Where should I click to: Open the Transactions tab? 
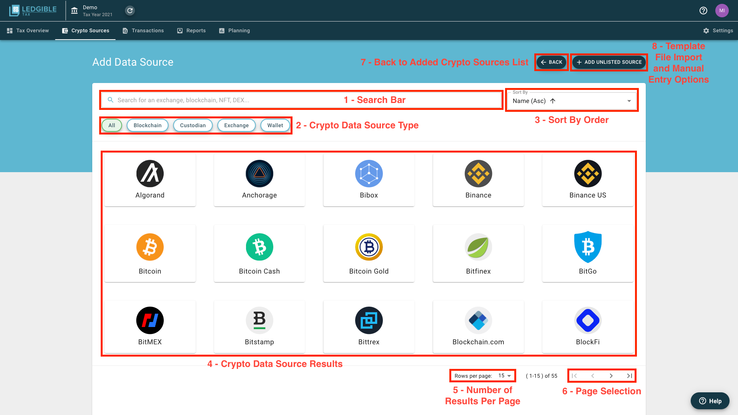tap(143, 31)
